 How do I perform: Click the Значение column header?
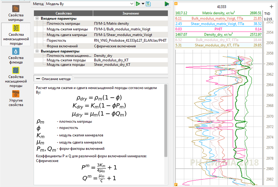130,13
